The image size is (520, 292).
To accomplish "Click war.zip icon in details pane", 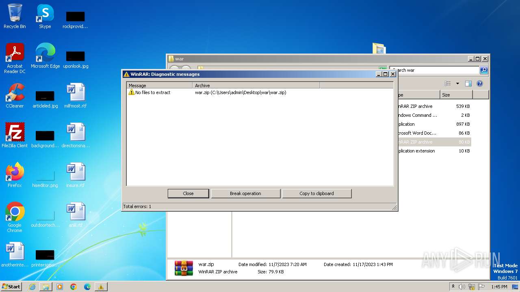I will click(x=184, y=268).
